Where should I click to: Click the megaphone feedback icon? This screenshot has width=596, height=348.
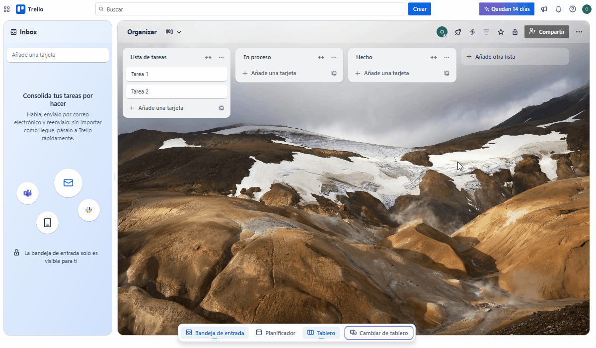tap(544, 9)
